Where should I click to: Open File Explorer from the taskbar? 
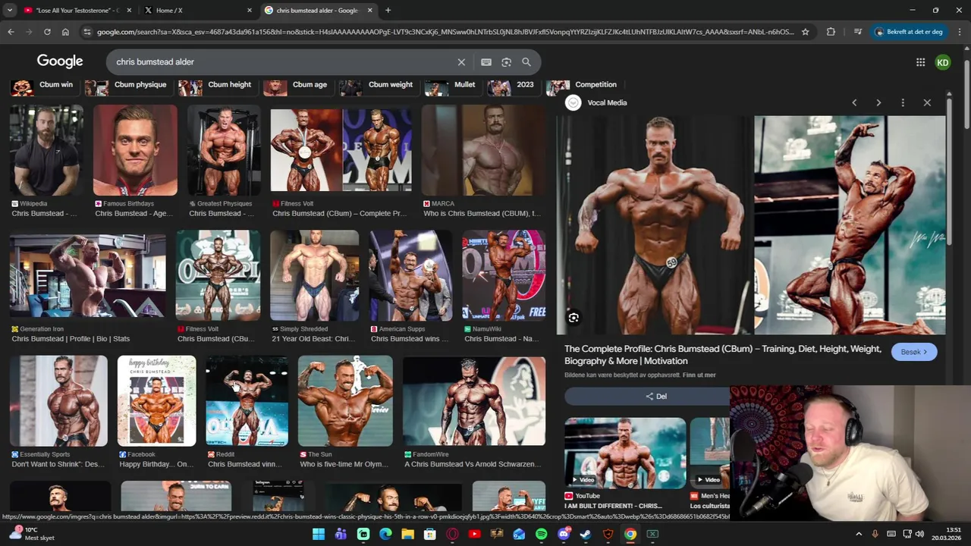407,534
